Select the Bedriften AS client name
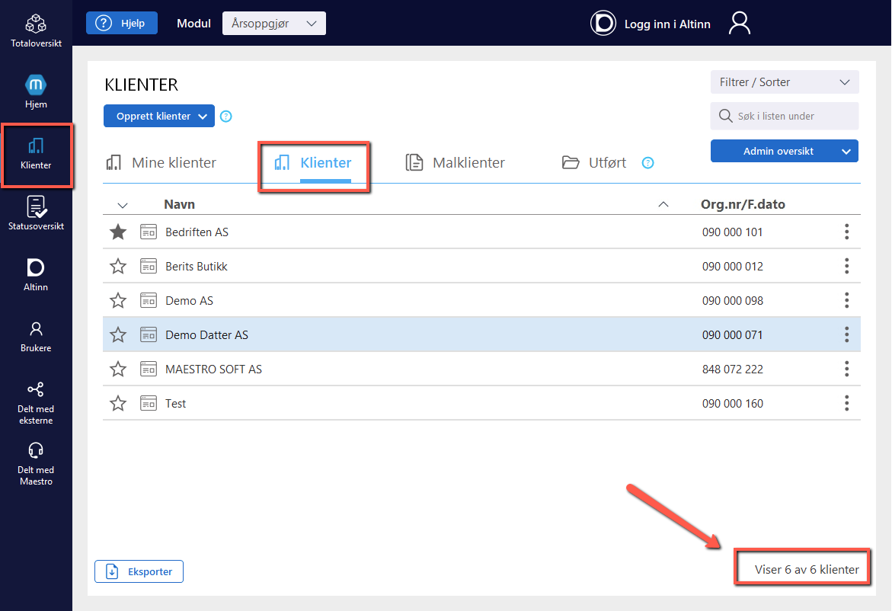This screenshot has width=892, height=611. click(x=197, y=232)
